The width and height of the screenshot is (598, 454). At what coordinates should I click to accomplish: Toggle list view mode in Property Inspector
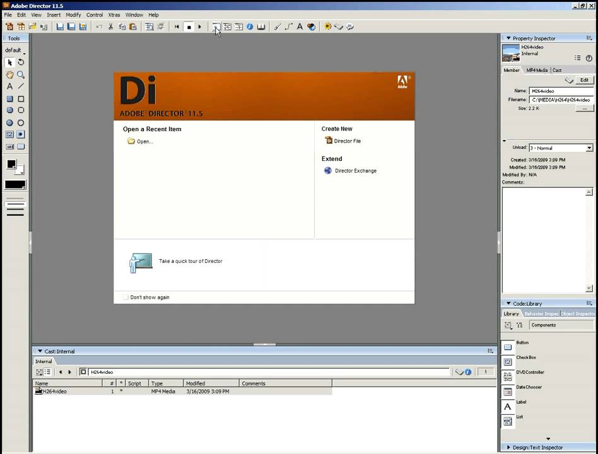coord(577,58)
